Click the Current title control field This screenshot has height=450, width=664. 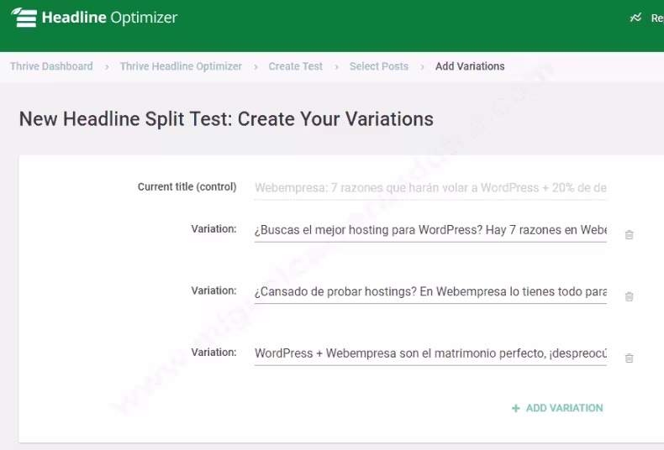(430, 188)
